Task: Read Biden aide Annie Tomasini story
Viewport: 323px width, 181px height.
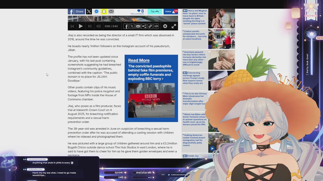Action: [195, 119]
